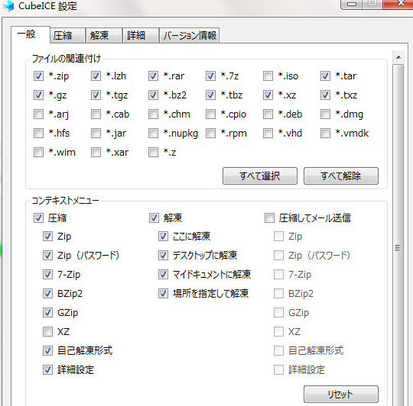Image resolution: width=413 pixels, height=406 pixels.
Task: Enable the *.cpio file association
Action: [x=211, y=114]
